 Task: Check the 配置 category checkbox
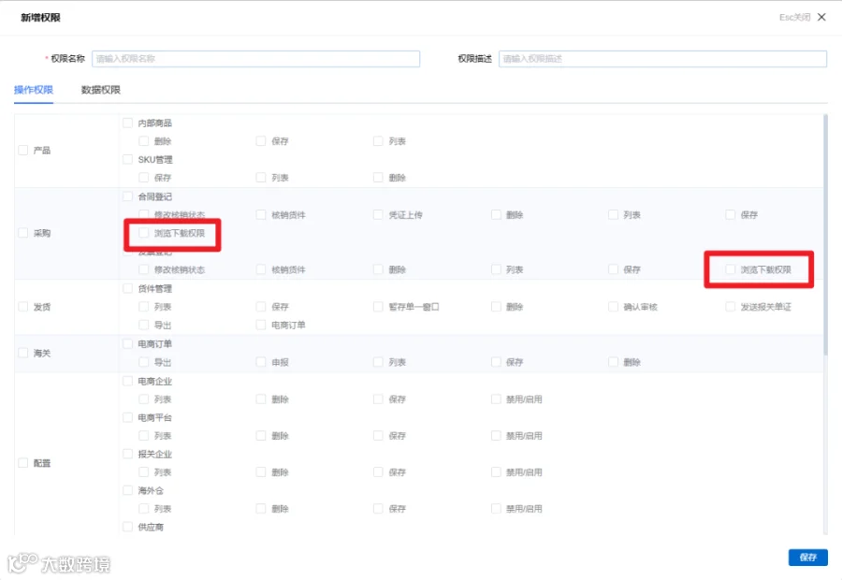point(23,463)
